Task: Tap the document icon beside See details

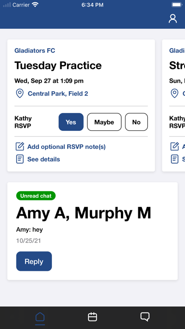Action: (x=20, y=159)
